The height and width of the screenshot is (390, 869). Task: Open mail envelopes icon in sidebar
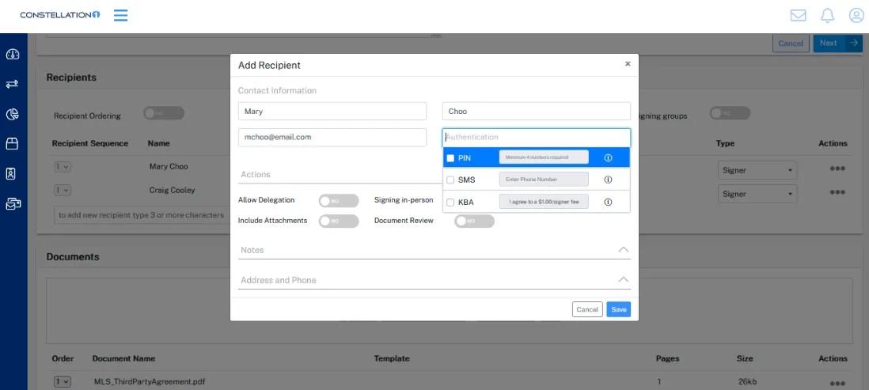click(13, 204)
